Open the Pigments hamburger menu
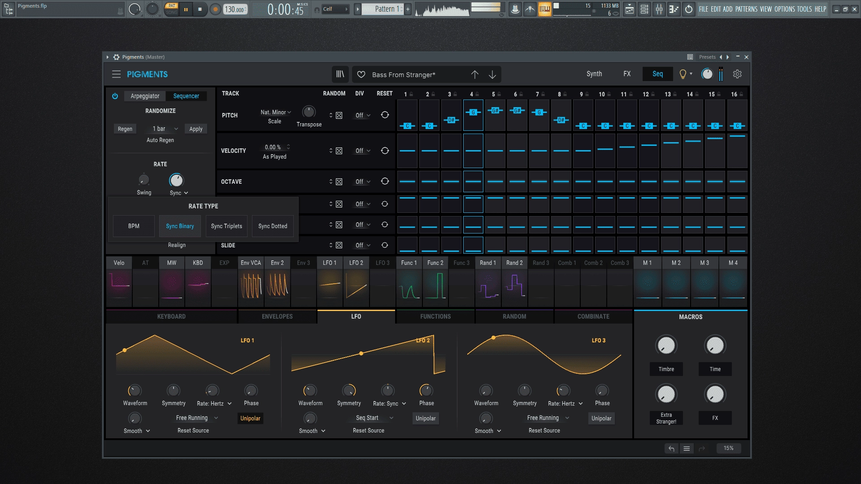 click(x=116, y=74)
